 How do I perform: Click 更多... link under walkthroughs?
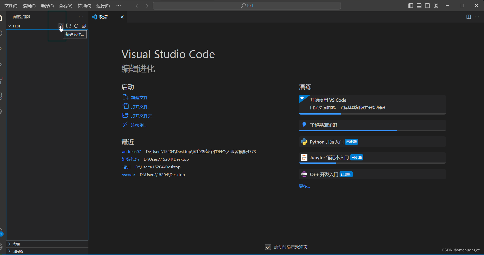tap(304, 186)
